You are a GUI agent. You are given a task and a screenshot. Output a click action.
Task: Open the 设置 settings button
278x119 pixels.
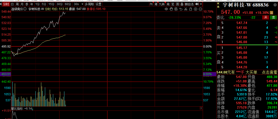click(x=99, y=4)
